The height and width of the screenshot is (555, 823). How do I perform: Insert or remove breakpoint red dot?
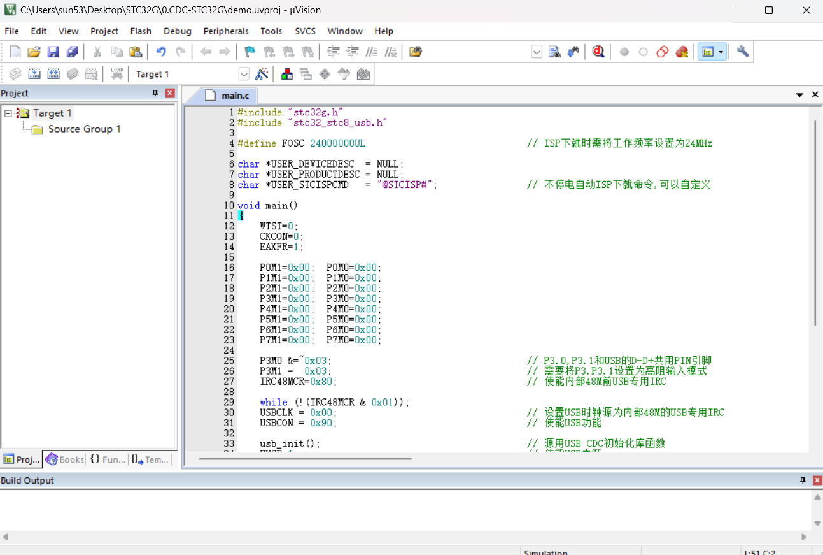pos(624,52)
